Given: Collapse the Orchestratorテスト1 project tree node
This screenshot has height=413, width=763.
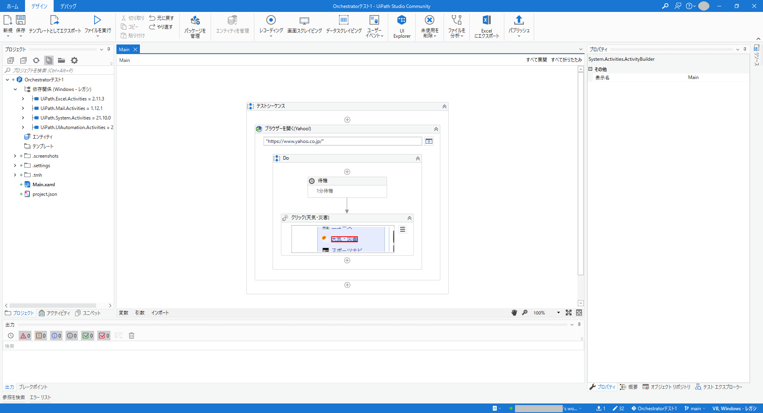Looking at the screenshot, I should (x=7, y=80).
